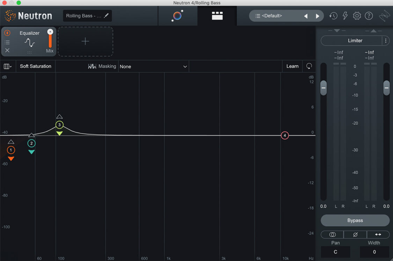Click teal down triangle below band 2
Image resolution: width=393 pixels, height=261 pixels.
click(x=31, y=152)
